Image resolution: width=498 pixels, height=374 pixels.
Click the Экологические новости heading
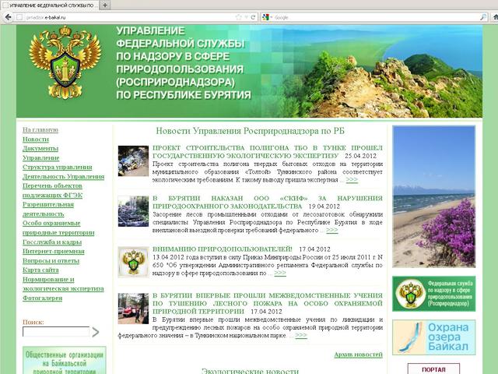click(250, 371)
